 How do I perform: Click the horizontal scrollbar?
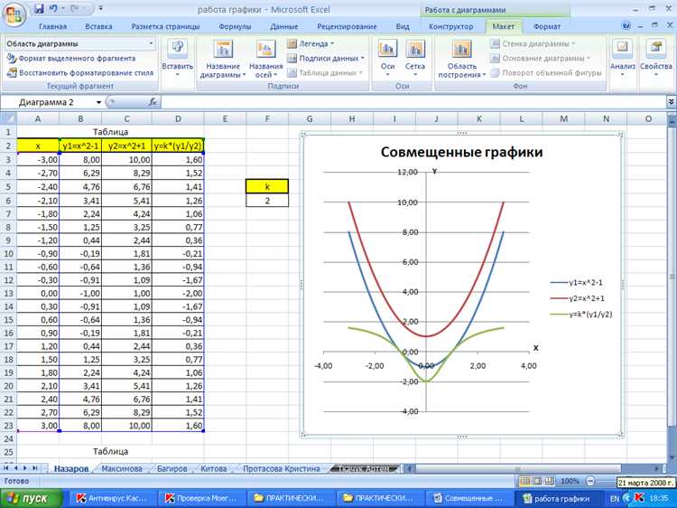coord(518,468)
